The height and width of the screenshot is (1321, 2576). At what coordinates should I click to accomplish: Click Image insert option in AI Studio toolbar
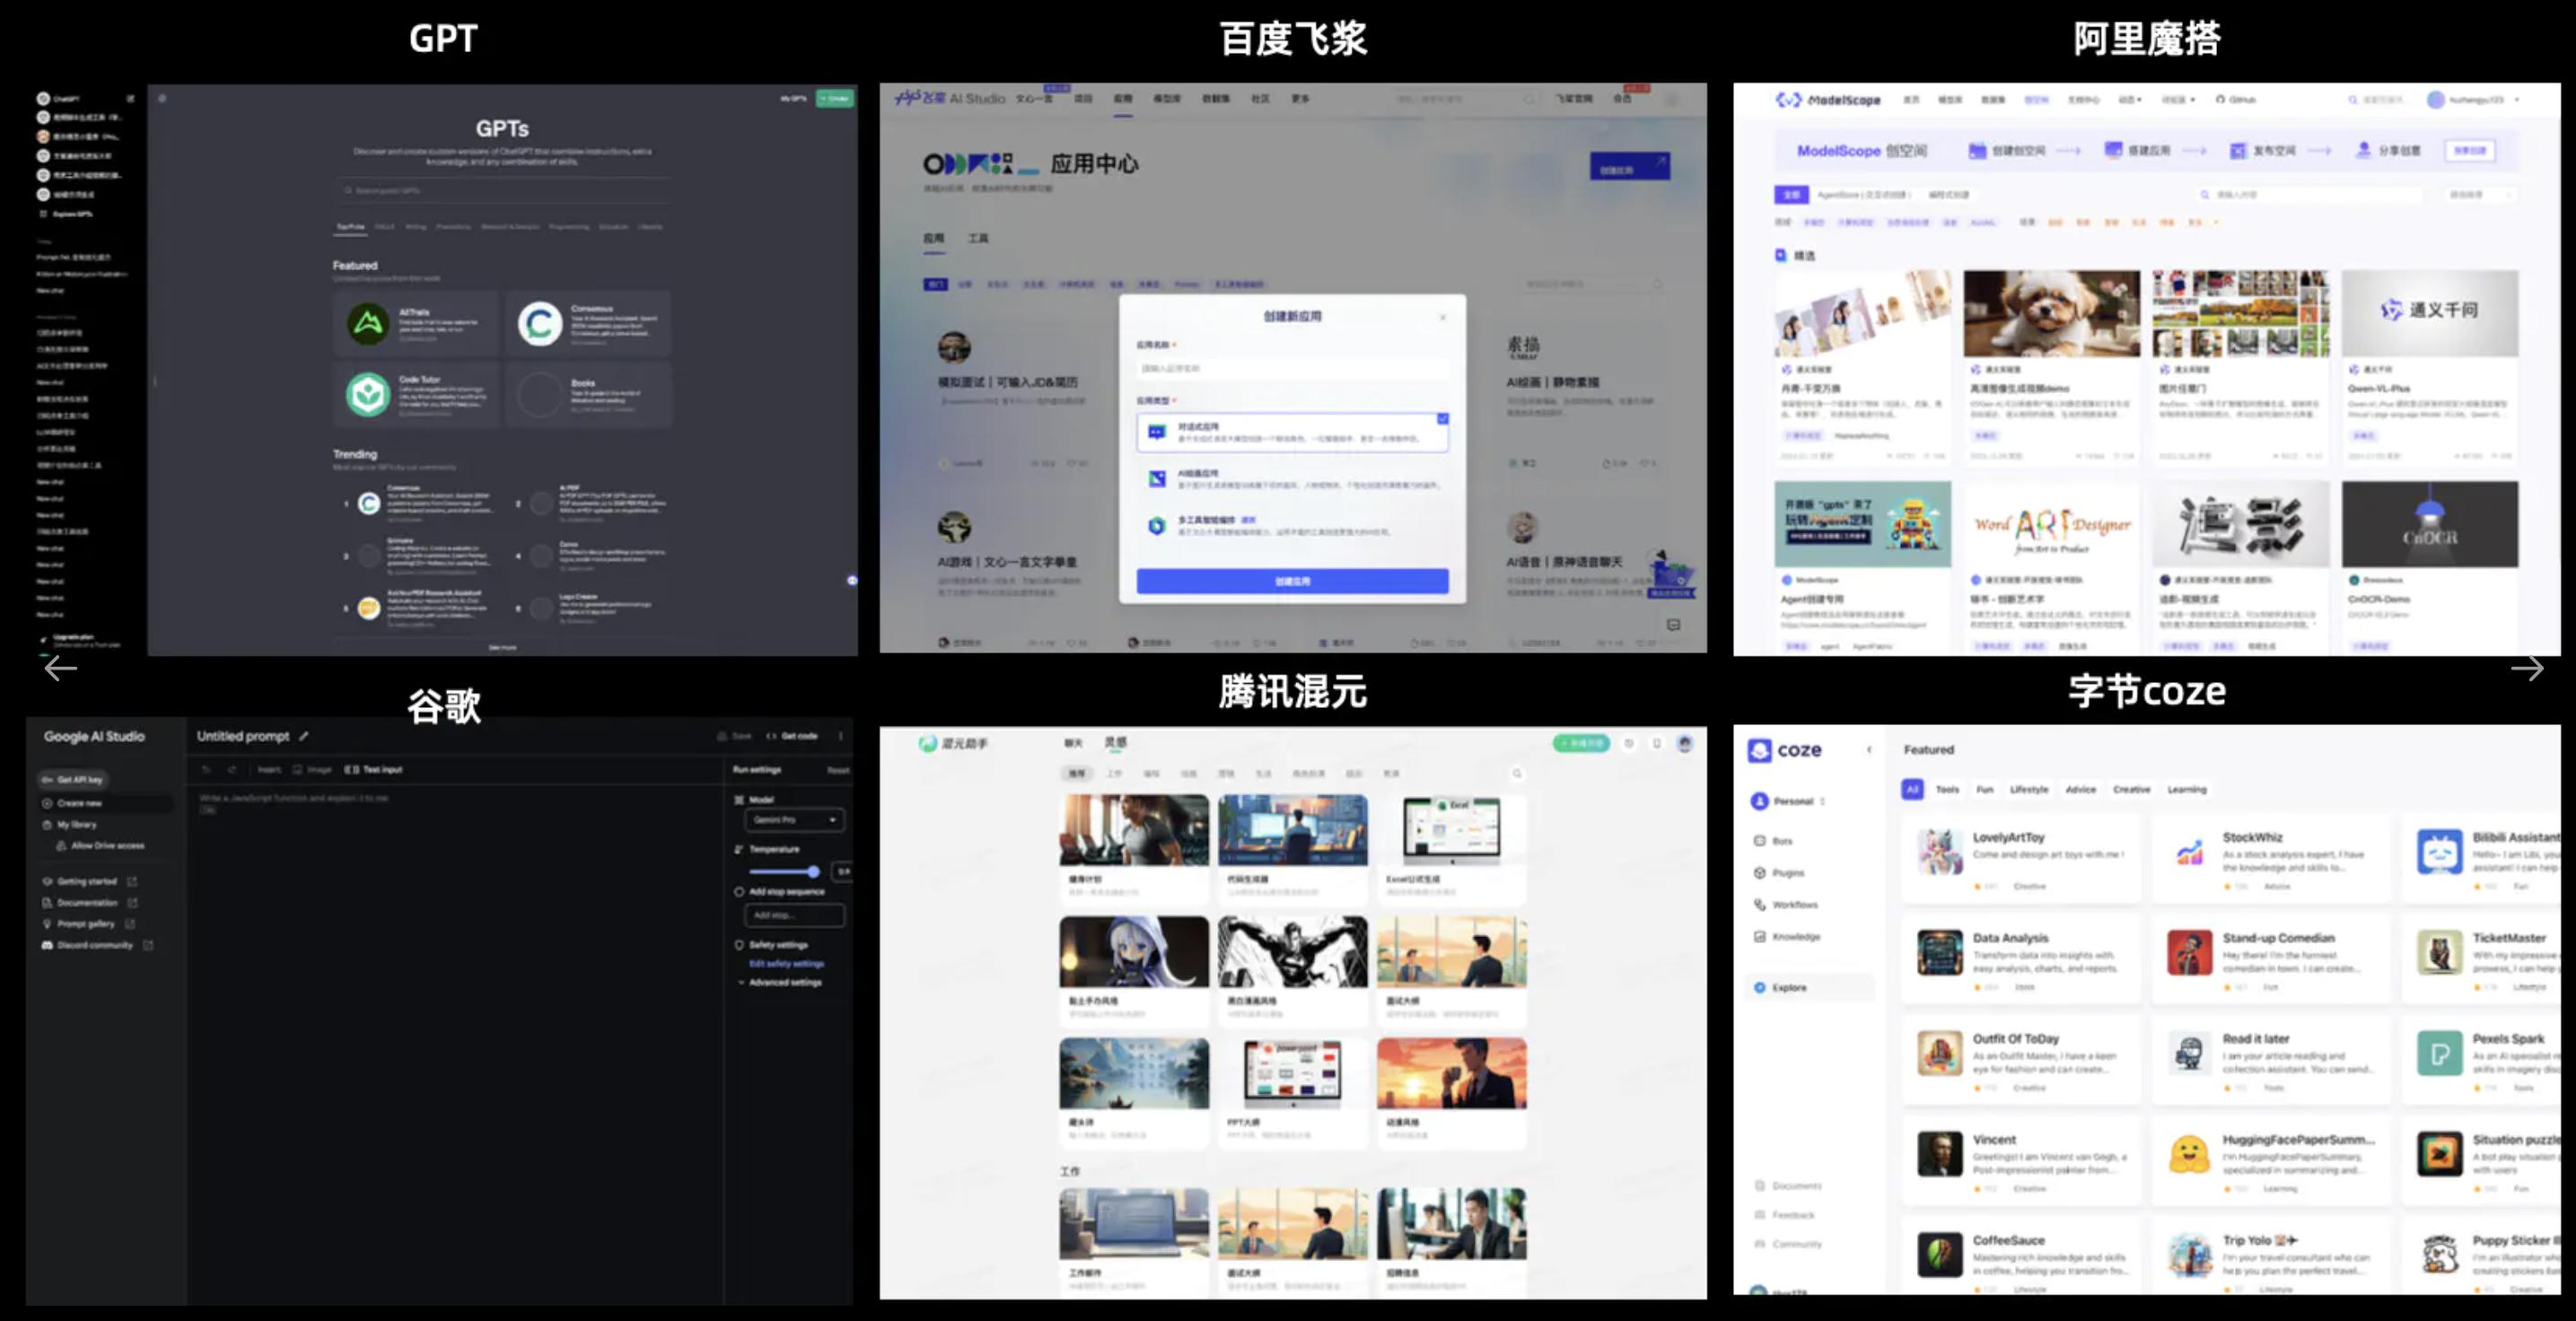point(312,770)
